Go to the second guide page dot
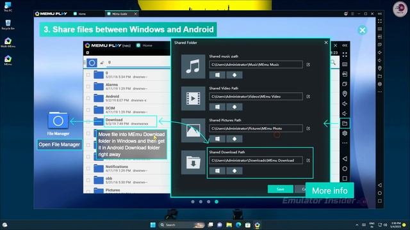 pos(201,202)
